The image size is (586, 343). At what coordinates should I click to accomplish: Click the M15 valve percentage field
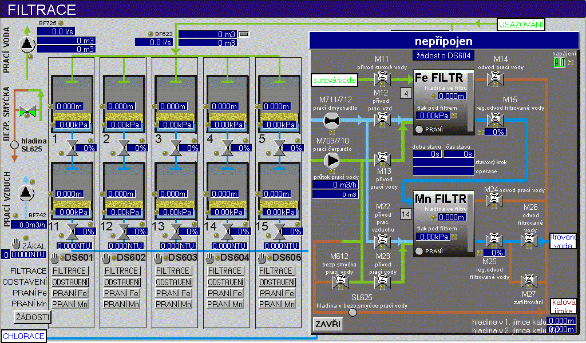point(494,132)
